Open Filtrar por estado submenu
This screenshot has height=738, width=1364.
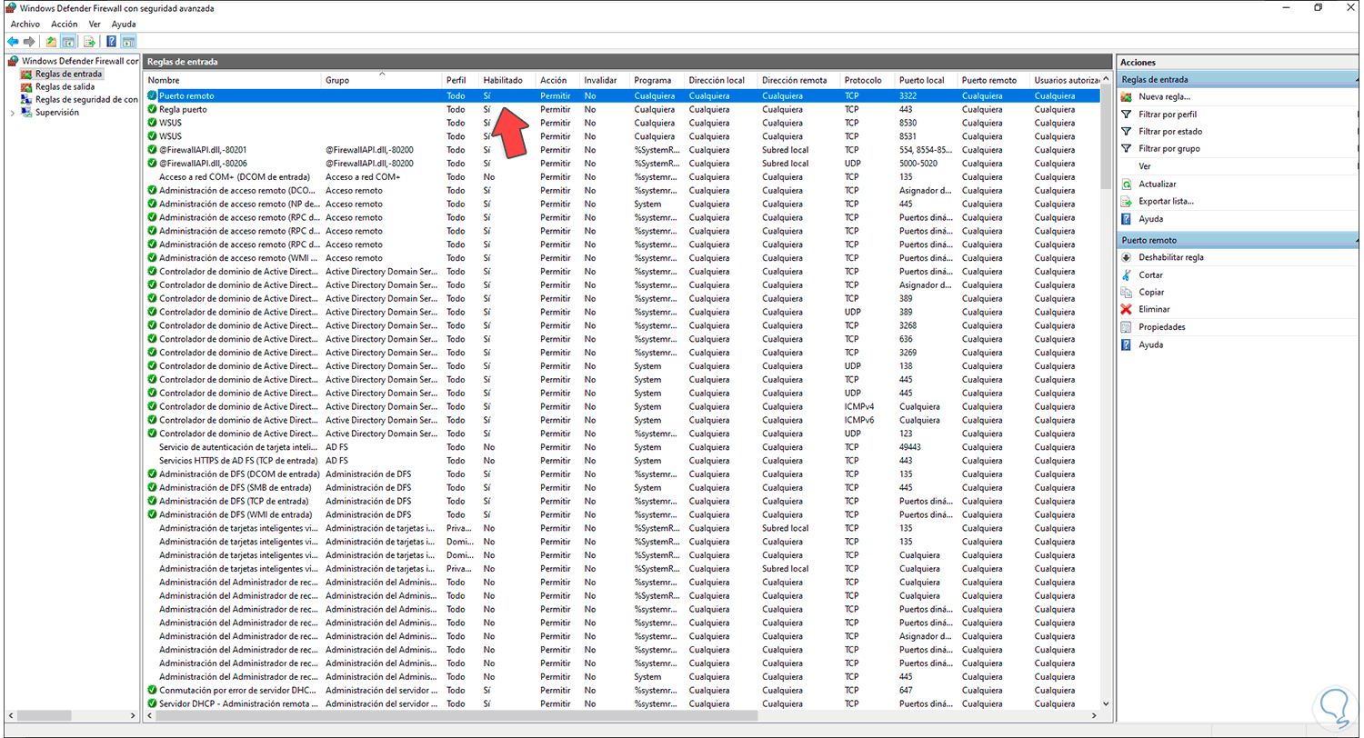pyautogui.click(x=1169, y=132)
